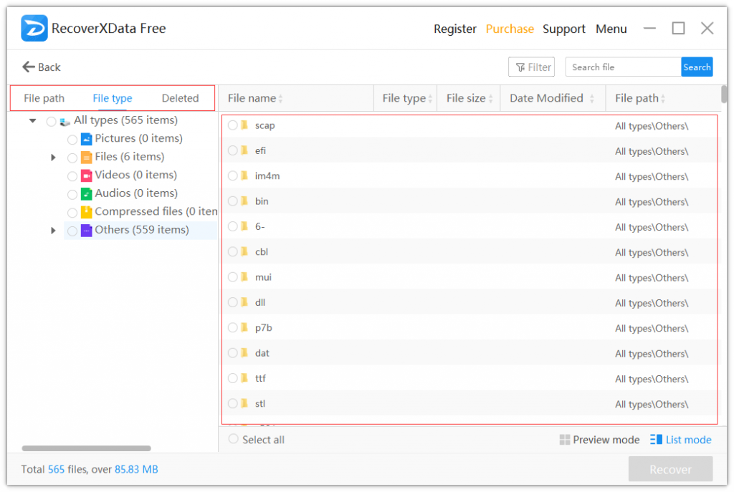The width and height of the screenshot is (734, 492).
Task: Click the Others category icon
Action: coord(85,229)
